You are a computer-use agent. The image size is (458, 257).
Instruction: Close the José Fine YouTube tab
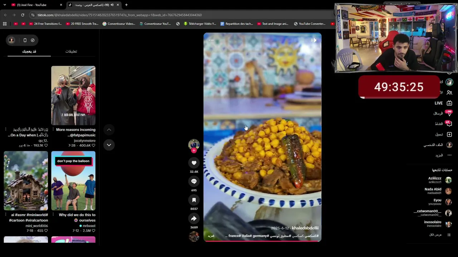[61, 5]
